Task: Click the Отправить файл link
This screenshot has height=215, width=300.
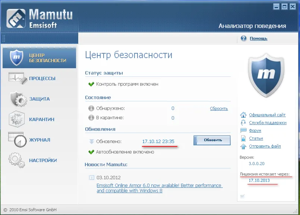Action: [x=265, y=146]
